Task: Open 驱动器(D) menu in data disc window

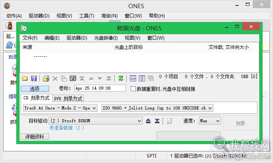Action: [77, 38]
